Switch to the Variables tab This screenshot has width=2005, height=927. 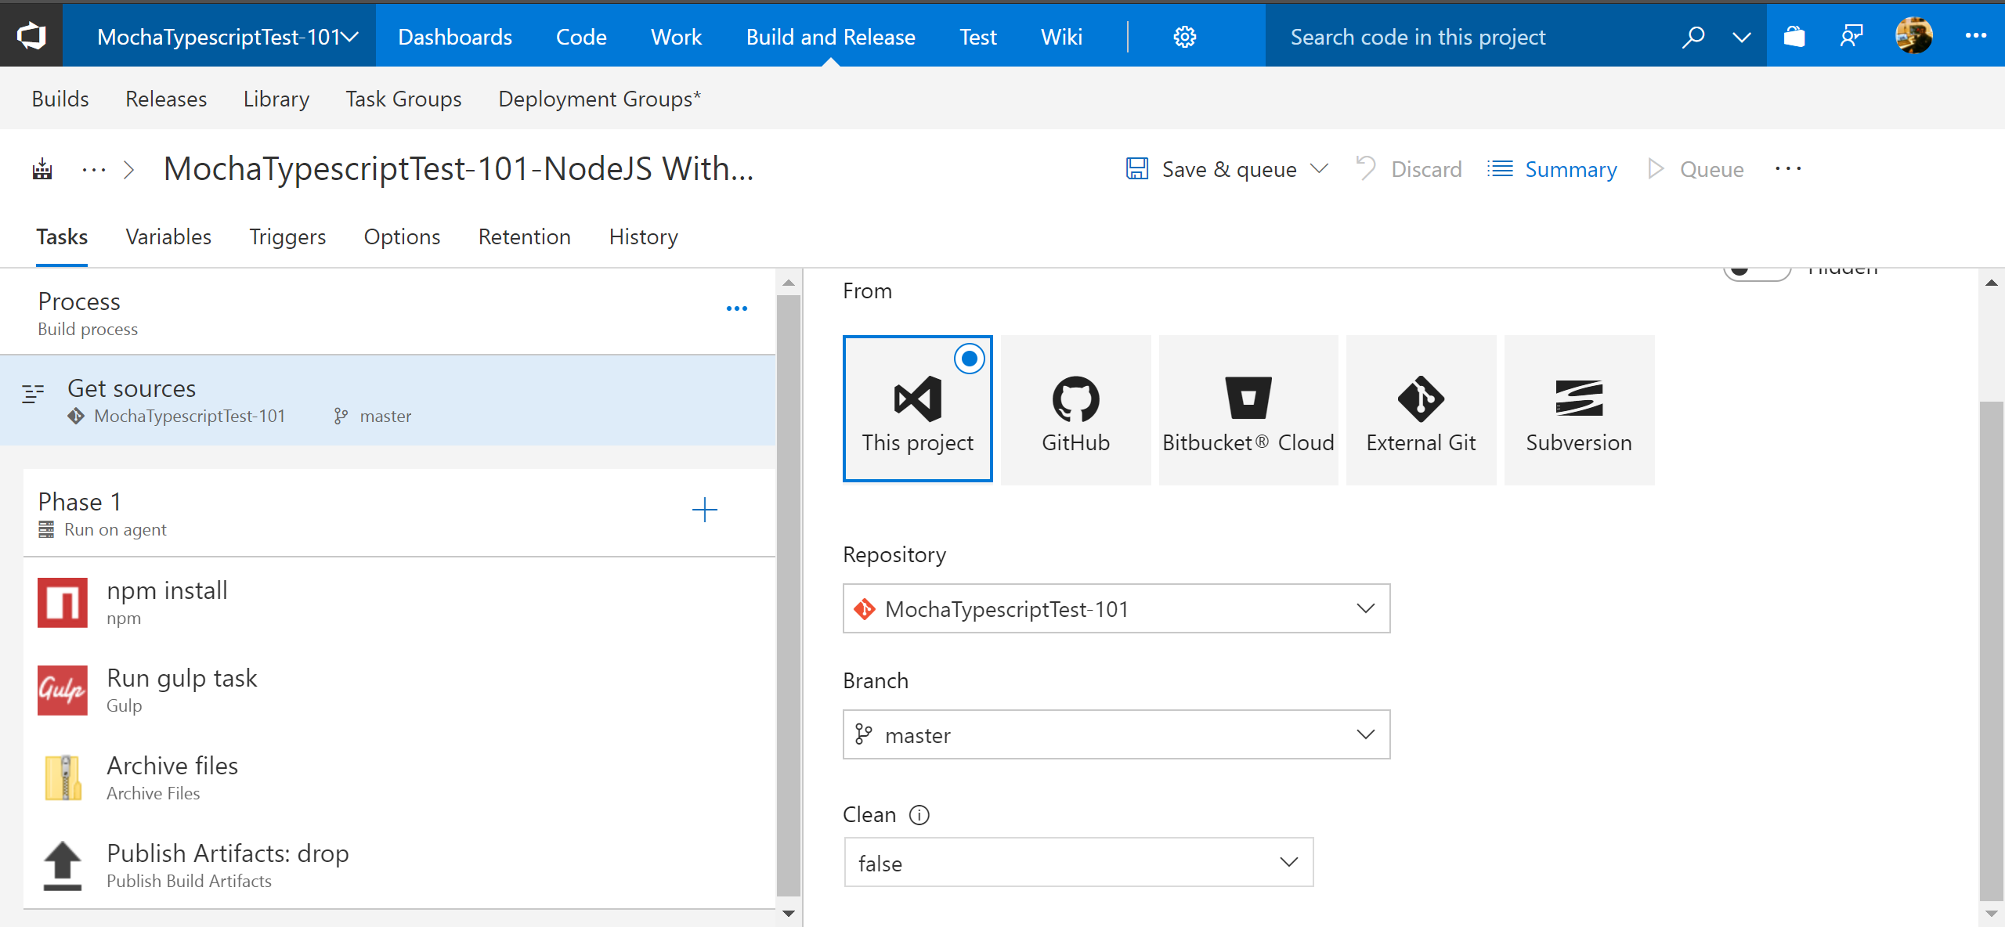(168, 235)
